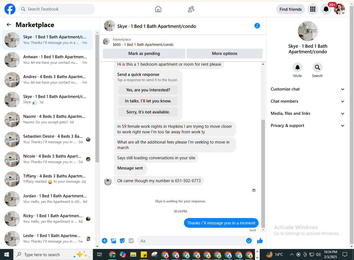Open Ricky's 1 Bed 1 Bath conversation
The width and height of the screenshot is (354, 260).
pos(47,219)
